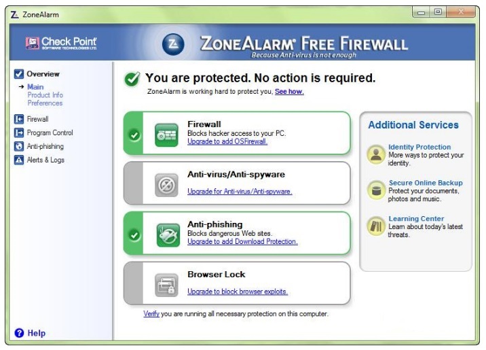
Task: Click the Verify protection link
Action: click(x=151, y=314)
